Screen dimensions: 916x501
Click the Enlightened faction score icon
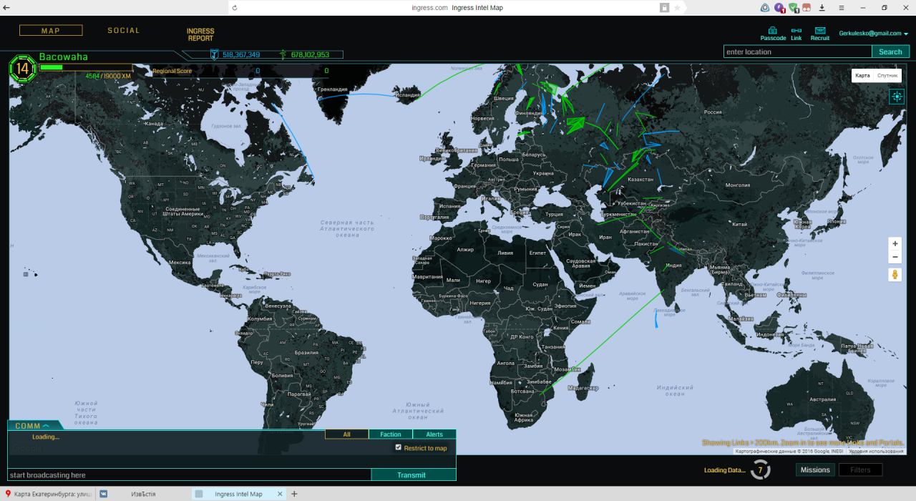point(283,54)
